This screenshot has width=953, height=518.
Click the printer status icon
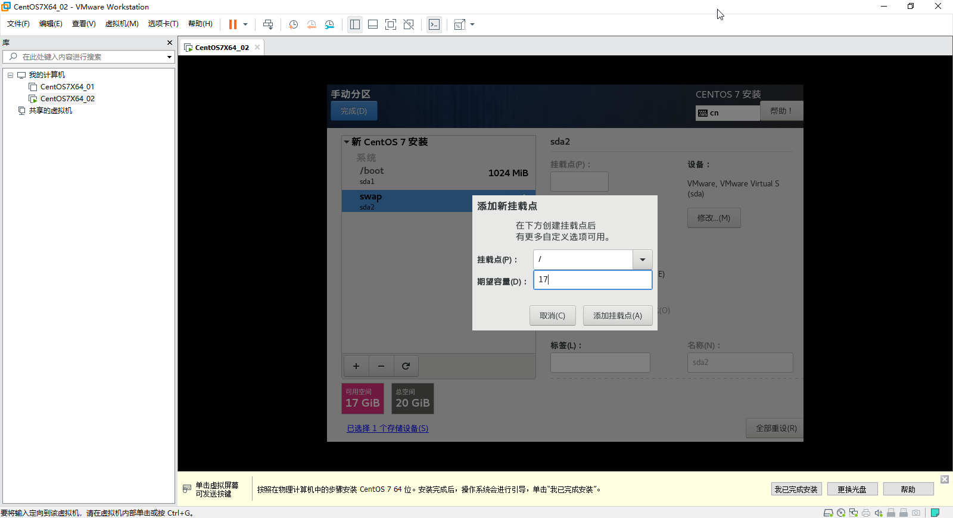coord(866,513)
